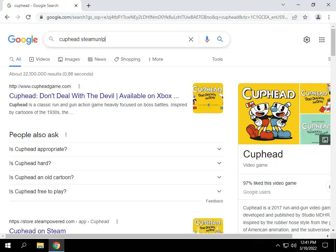This screenshot has width=336, height=252.
Task: Click the horizontal scrollbar at page bottom
Action: click(x=149, y=236)
